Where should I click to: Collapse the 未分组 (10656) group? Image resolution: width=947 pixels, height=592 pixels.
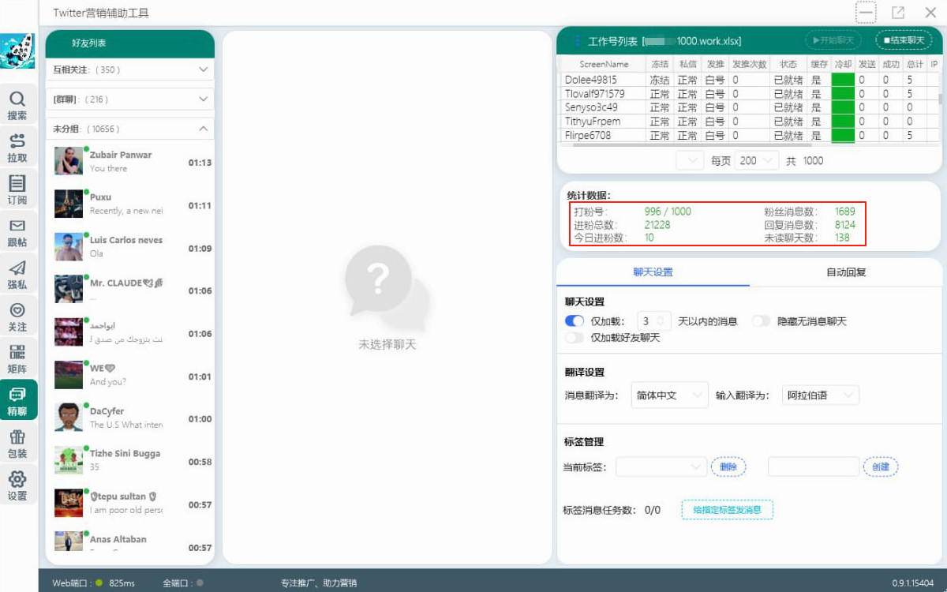click(x=130, y=129)
